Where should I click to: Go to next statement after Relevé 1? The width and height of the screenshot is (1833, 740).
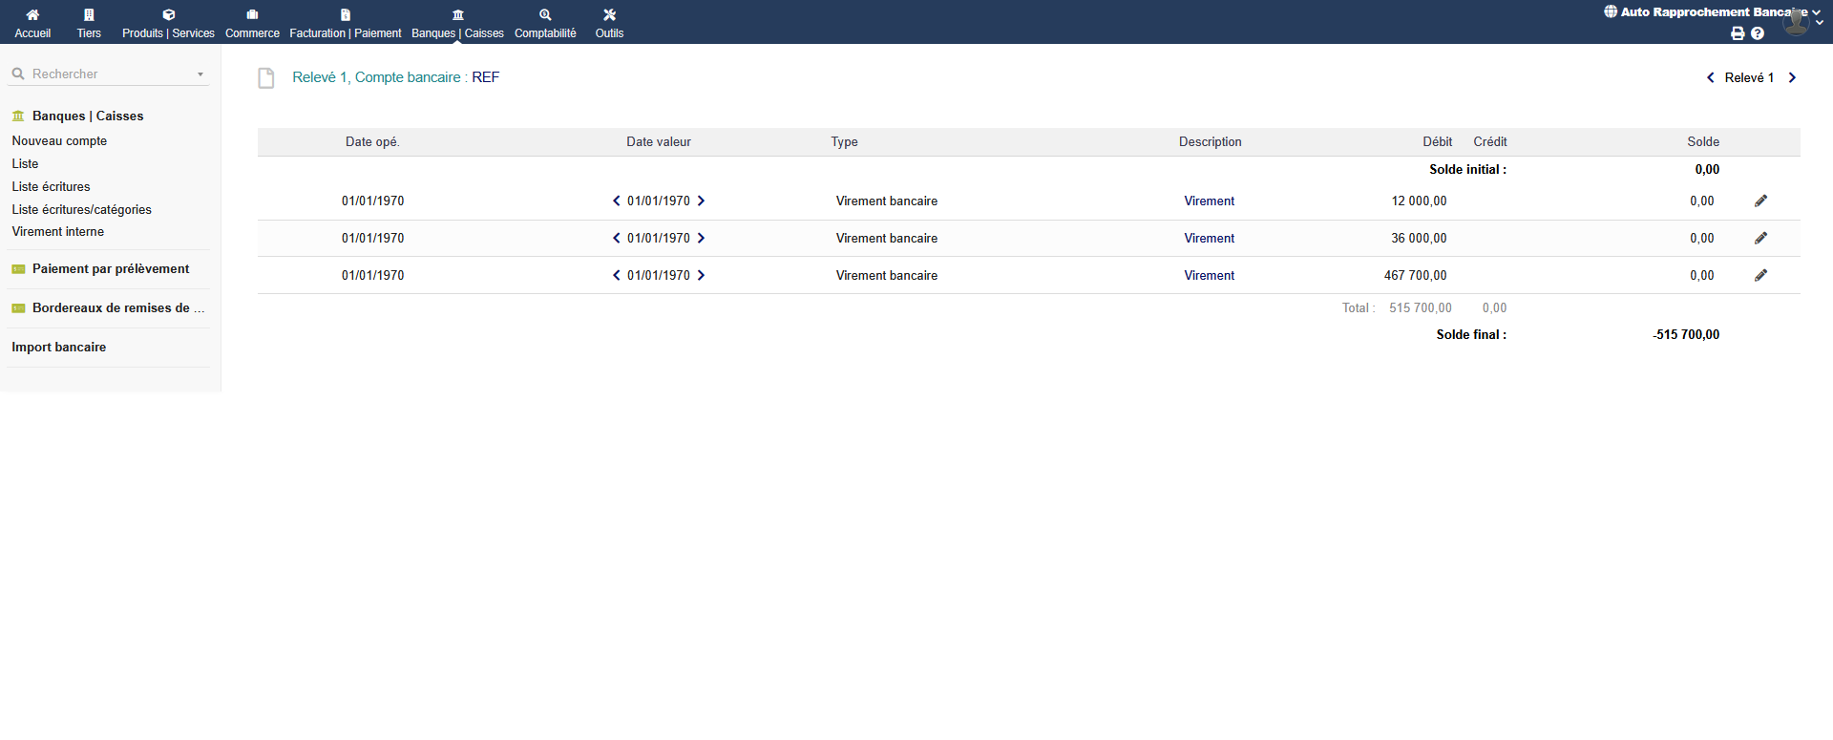click(1792, 77)
